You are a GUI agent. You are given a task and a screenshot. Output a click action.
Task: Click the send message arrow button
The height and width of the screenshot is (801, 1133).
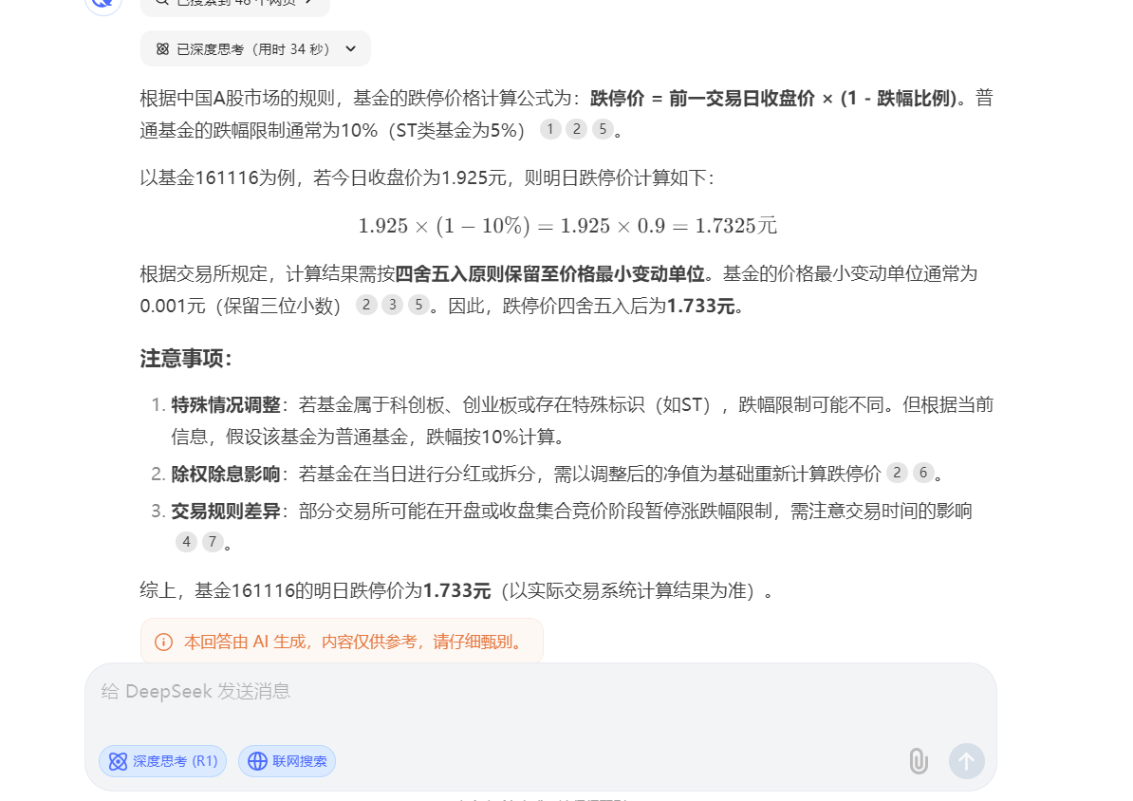point(966,761)
